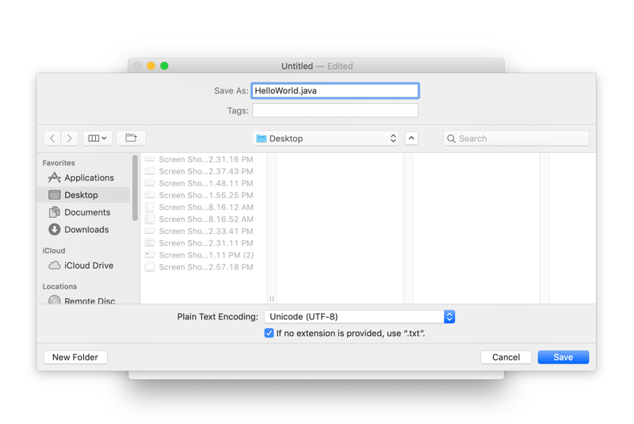This screenshot has height=424, width=634.
Task: Click the thumbnail icon of Screen Sho...2.57.18 PM
Action: [x=150, y=267]
